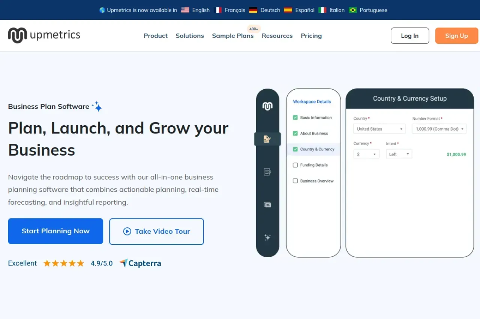
Task: Pick the German flag icon
Action: click(253, 10)
